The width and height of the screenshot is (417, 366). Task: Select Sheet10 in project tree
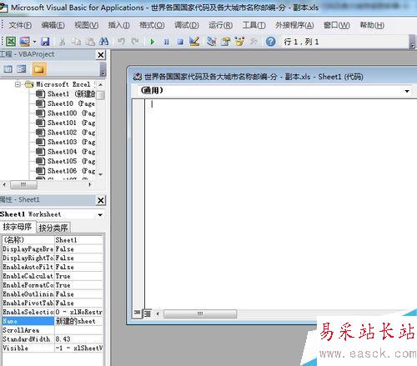click(x=65, y=103)
